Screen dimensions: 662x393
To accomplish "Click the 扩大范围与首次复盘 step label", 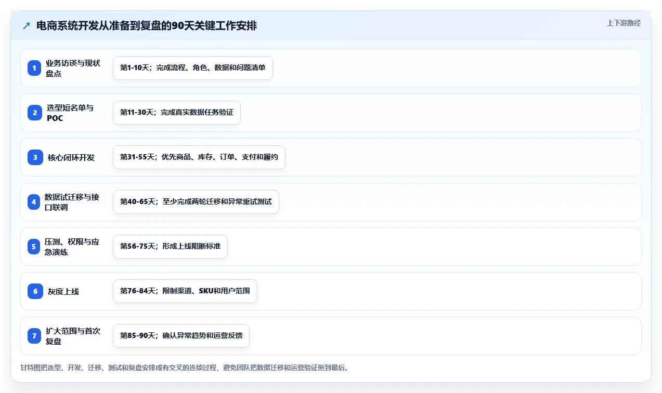I will (x=73, y=336).
